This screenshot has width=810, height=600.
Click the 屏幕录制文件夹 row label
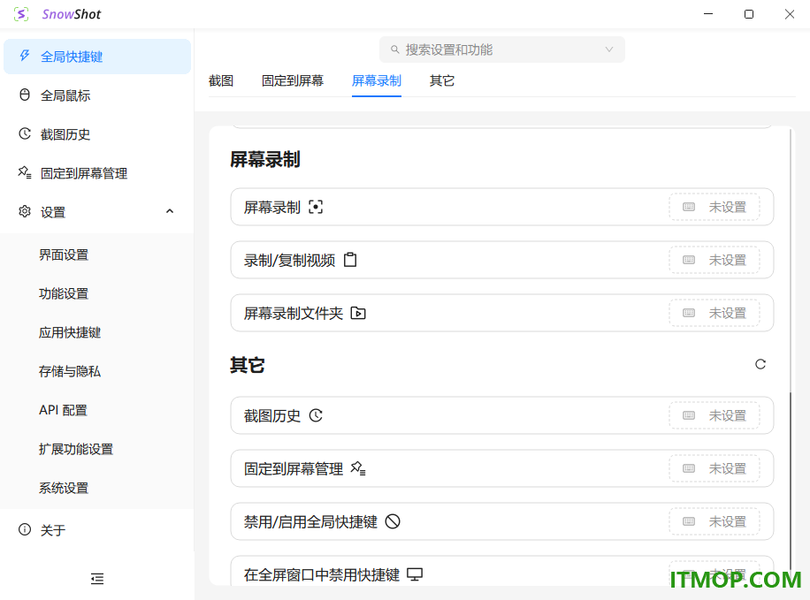coord(294,314)
